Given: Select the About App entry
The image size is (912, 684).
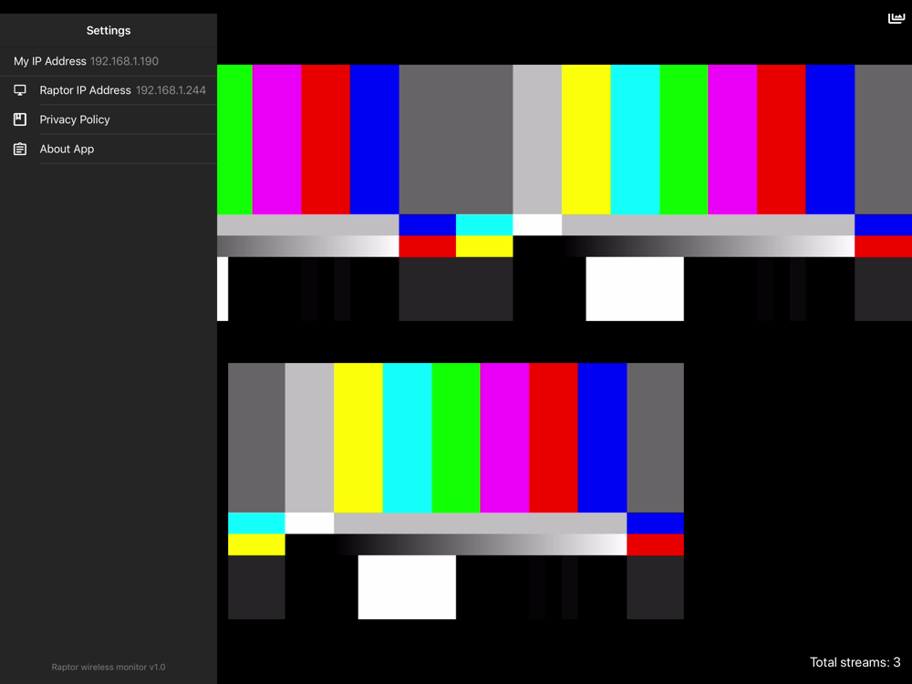Looking at the screenshot, I should point(109,149).
